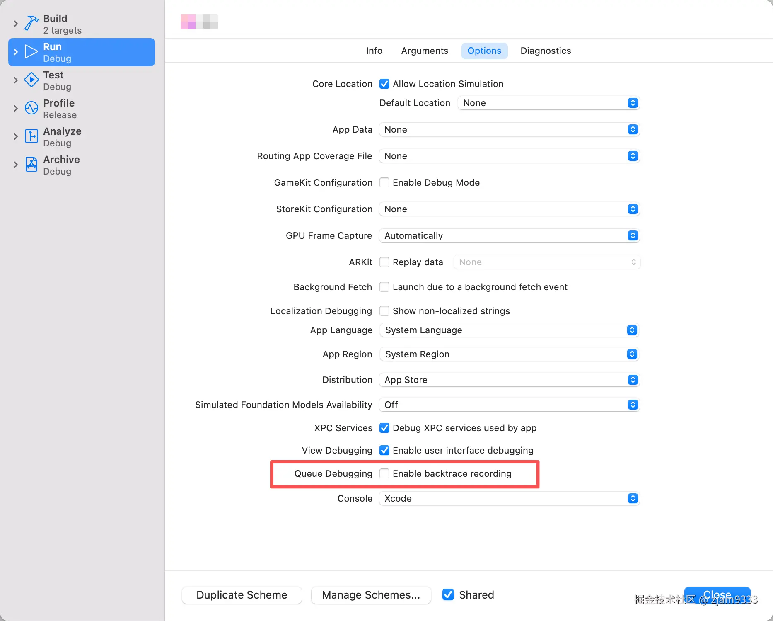Screen dimensions: 773x621
Task: Select the Options tab
Action: click(x=484, y=51)
